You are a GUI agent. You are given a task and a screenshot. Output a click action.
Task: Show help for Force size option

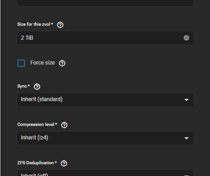[x=62, y=63]
